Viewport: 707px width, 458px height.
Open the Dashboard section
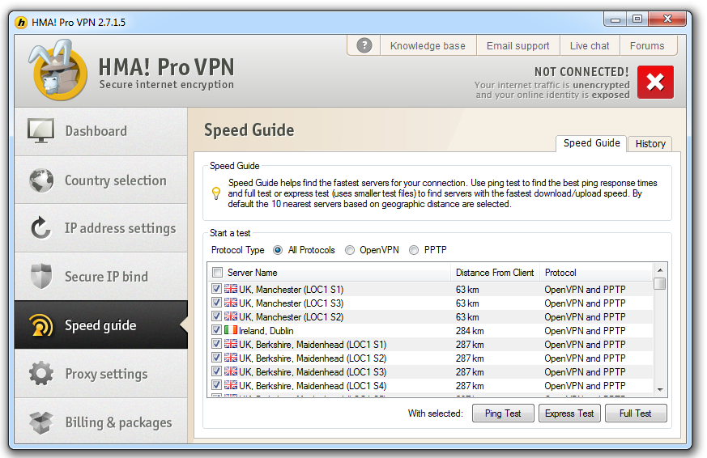[101, 132]
